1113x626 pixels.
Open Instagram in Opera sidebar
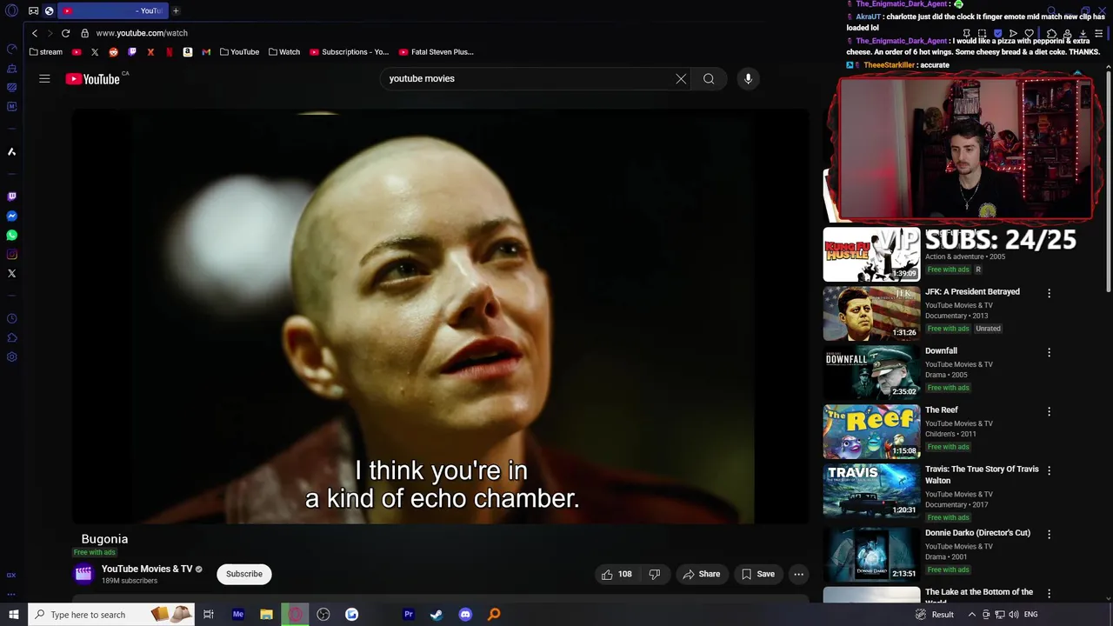[11, 254]
